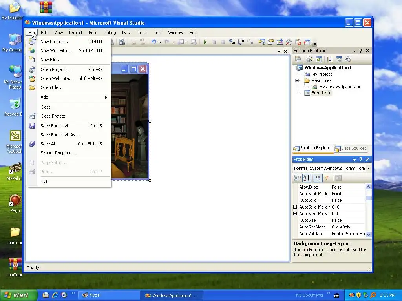Toggle Categorized view in Properties panel
402x301 pixels.
click(x=298, y=178)
